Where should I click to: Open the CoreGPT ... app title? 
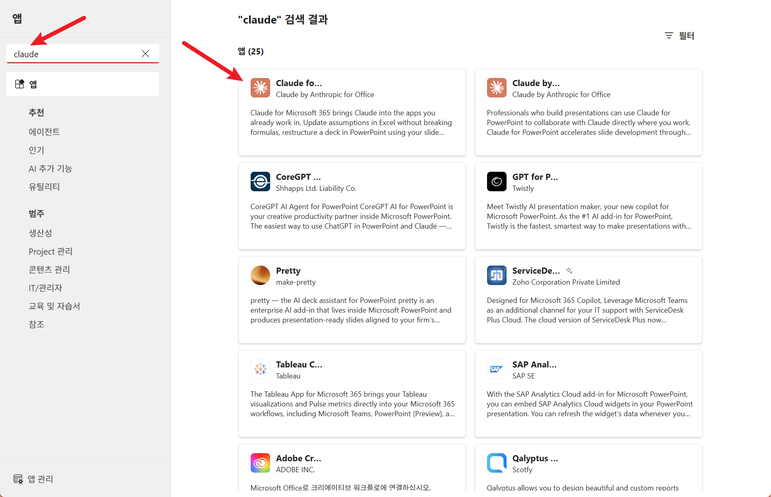[x=298, y=177]
